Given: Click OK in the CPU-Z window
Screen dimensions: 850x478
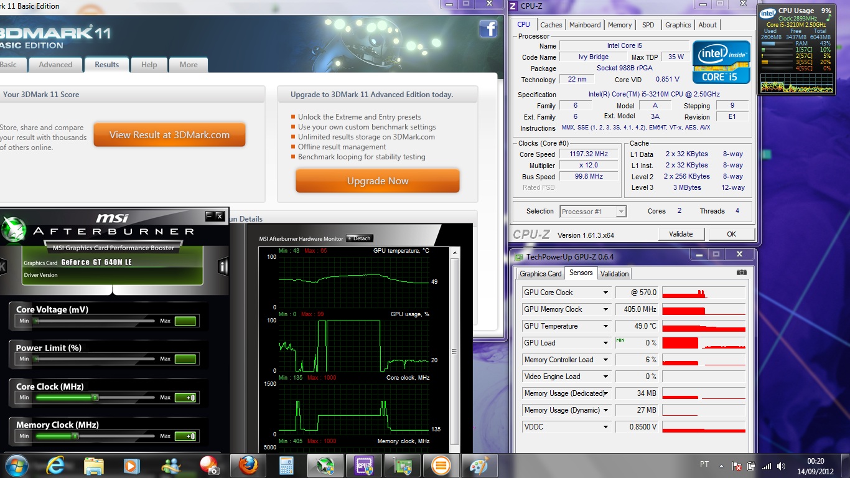Looking at the screenshot, I should click(731, 234).
